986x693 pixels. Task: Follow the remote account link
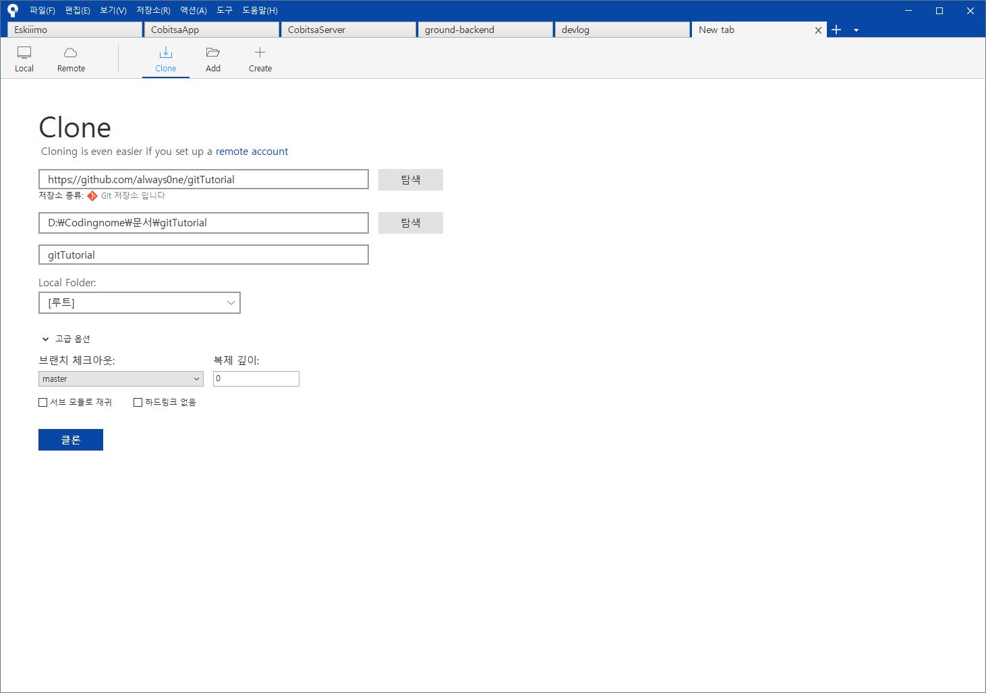point(252,152)
